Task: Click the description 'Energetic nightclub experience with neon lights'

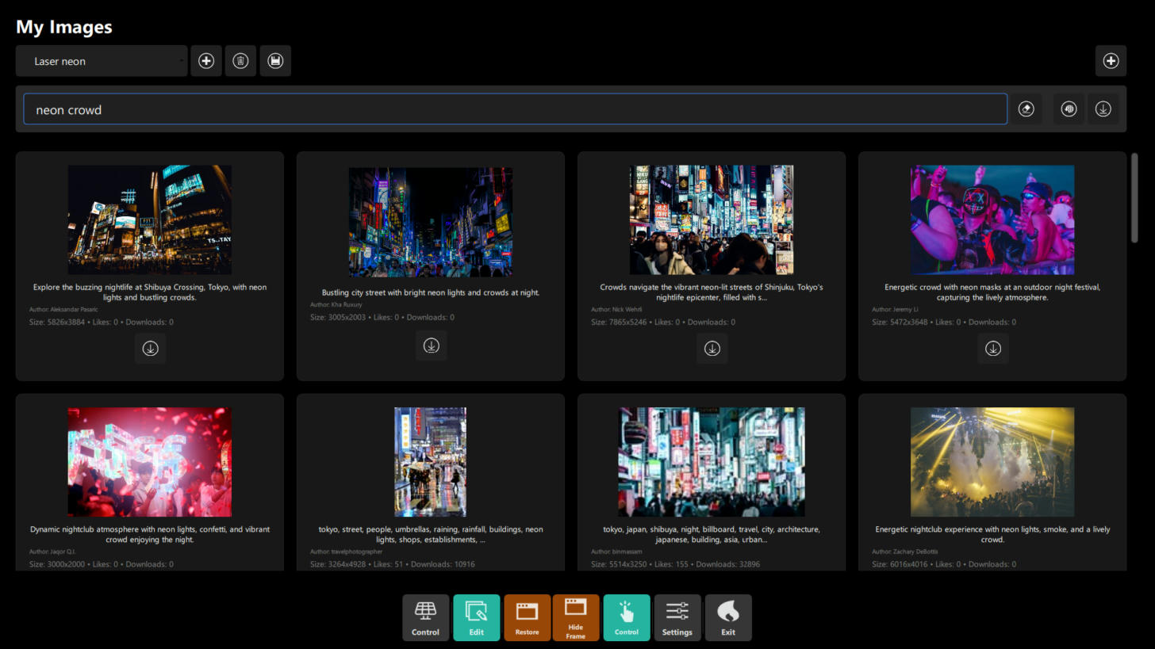Action: coord(992,534)
